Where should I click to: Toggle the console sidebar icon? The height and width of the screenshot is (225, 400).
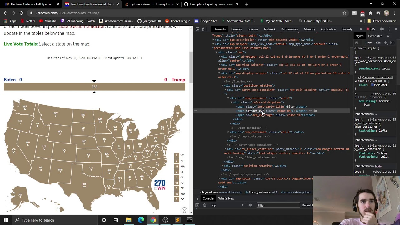(x=197, y=205)
